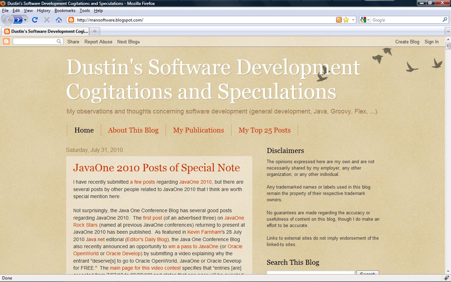This screenshot has width=451, height=282.
Task: Choose search engine via the Google icon dropdown
Action: coord(365,20)
